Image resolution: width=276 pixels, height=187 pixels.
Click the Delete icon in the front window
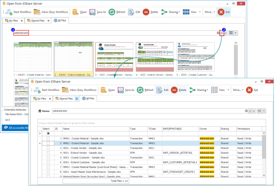coord(175,90)
